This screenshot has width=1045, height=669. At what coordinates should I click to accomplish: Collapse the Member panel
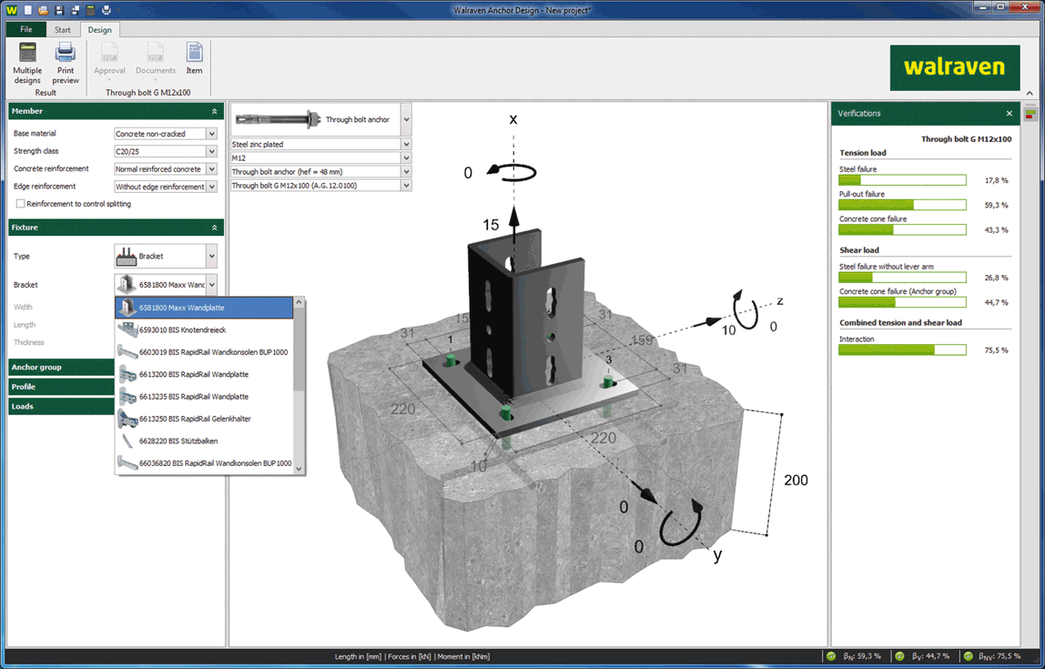215,111
